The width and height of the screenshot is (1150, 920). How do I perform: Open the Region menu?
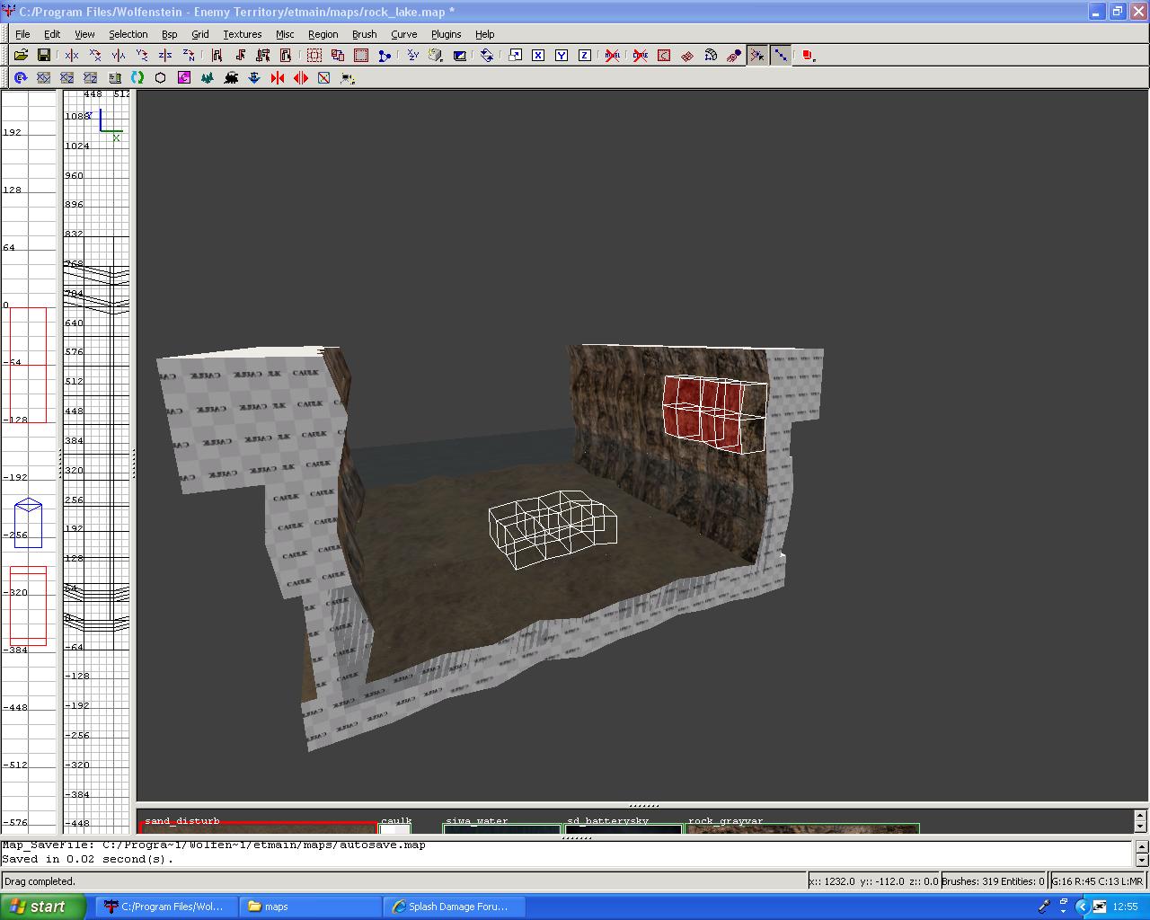click(323, 34)
